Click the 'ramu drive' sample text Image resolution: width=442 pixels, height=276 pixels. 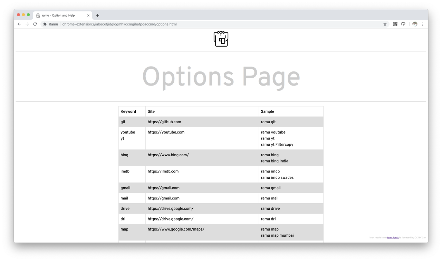pos(270,209)
